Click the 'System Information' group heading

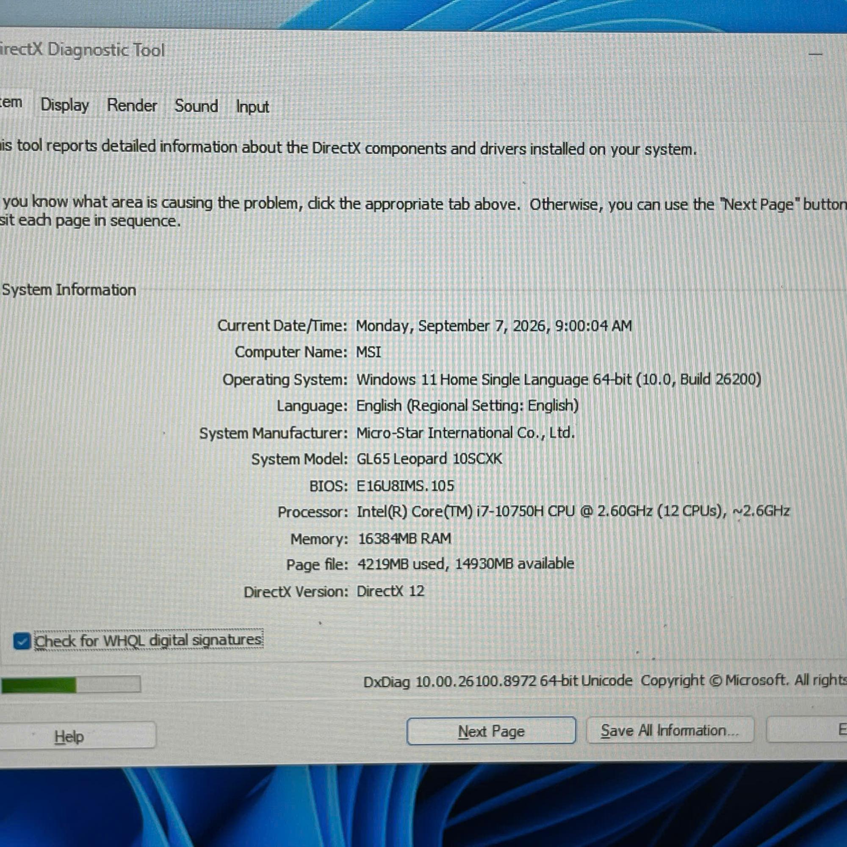click(x=69, y=290)
